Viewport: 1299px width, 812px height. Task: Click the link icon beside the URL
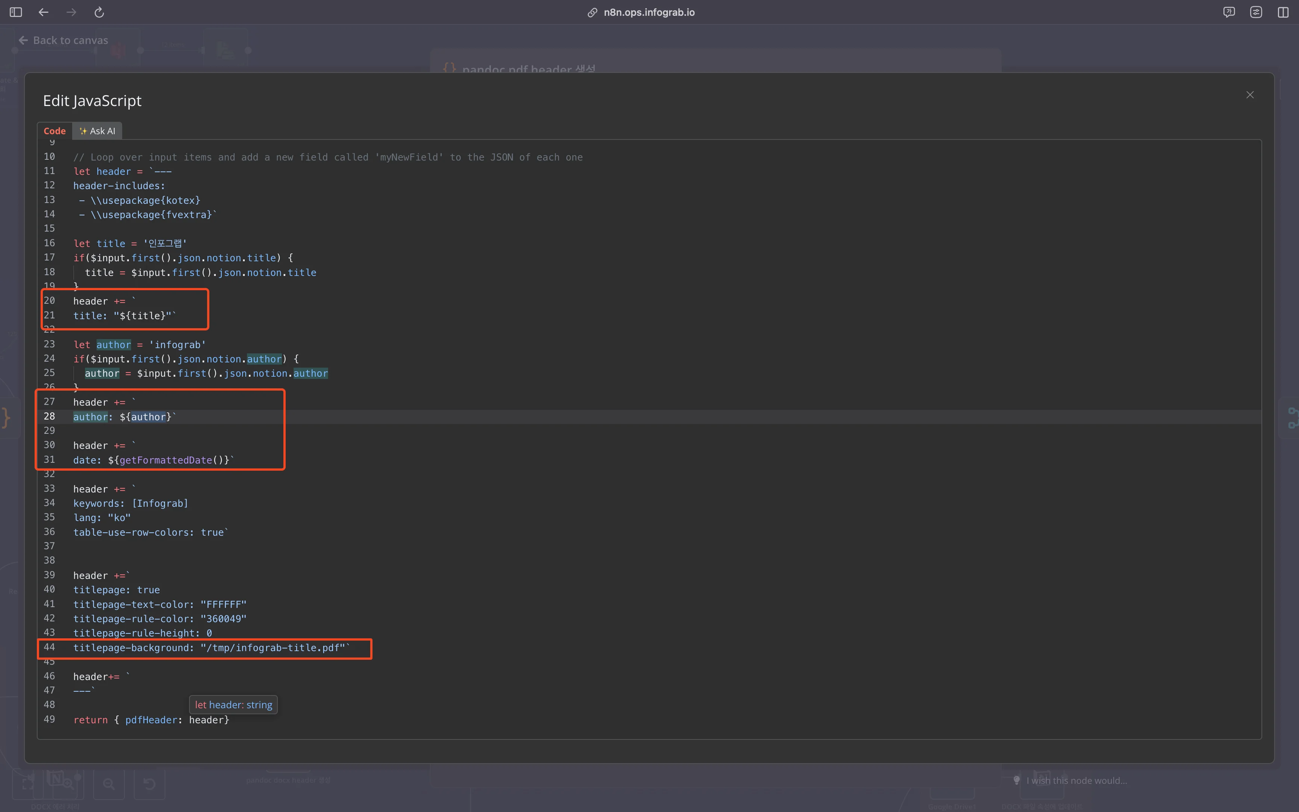592,12
